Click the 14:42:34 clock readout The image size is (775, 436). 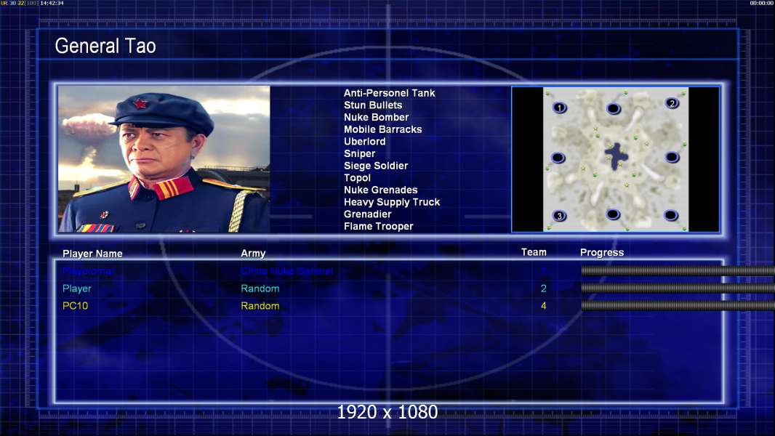(52, 3)
